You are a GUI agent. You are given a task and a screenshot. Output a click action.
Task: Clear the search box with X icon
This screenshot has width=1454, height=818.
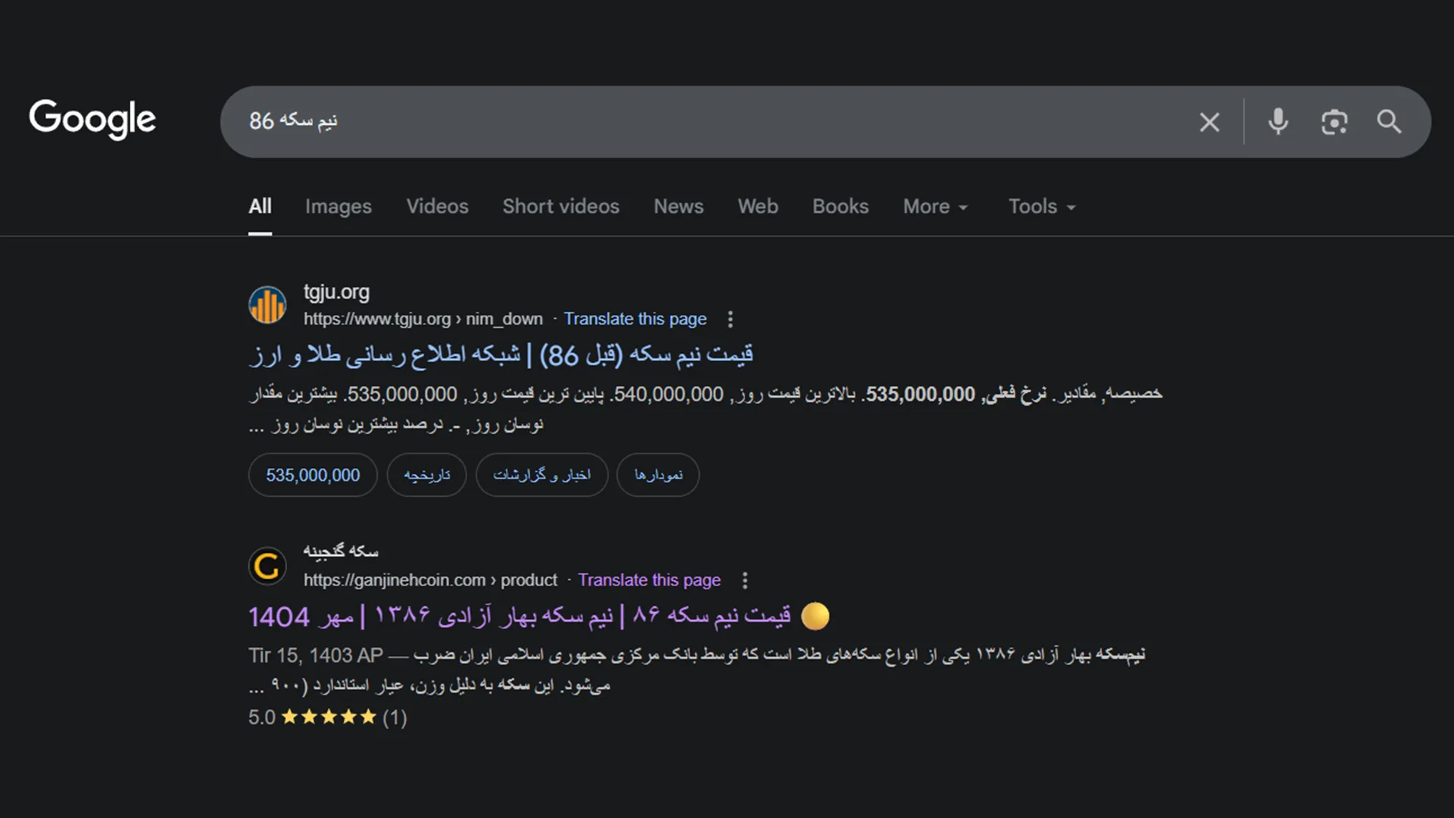pos(1209,122)
